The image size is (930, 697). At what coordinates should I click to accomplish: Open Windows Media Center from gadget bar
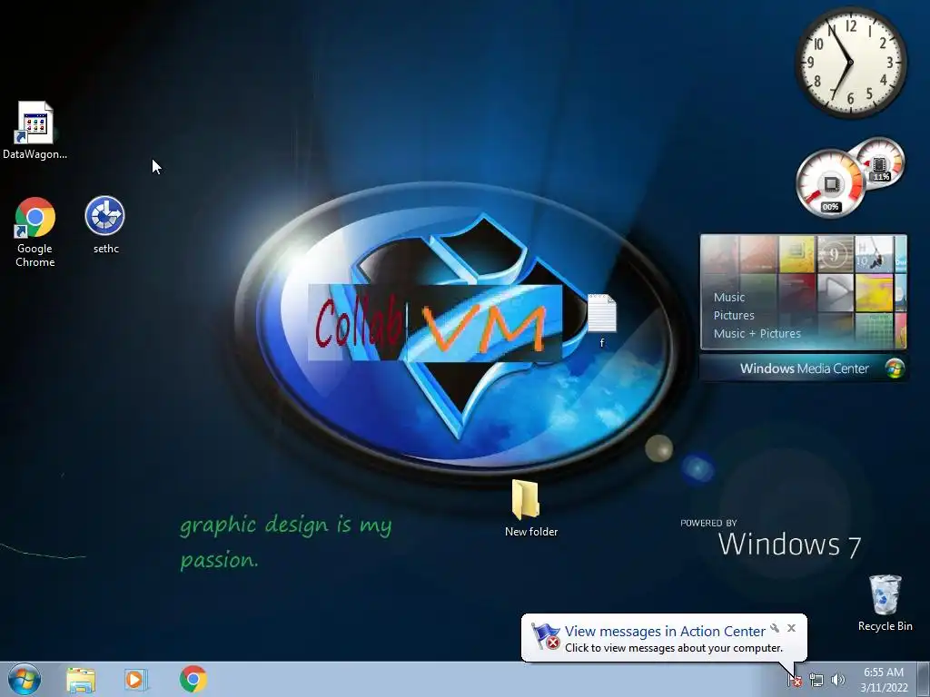click(x=804, y=368)
